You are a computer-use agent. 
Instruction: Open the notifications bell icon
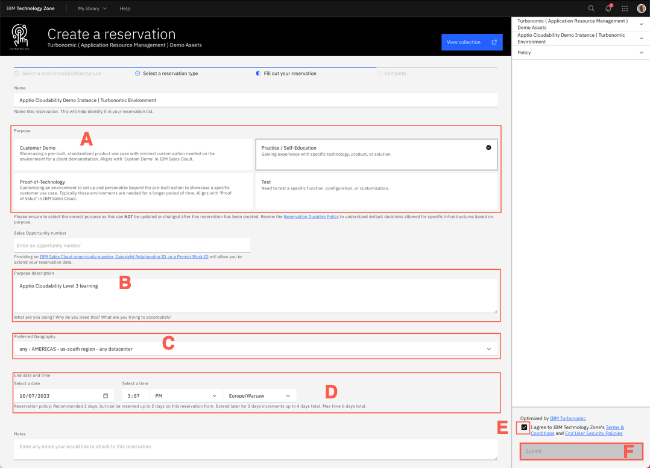coord(608,8)
